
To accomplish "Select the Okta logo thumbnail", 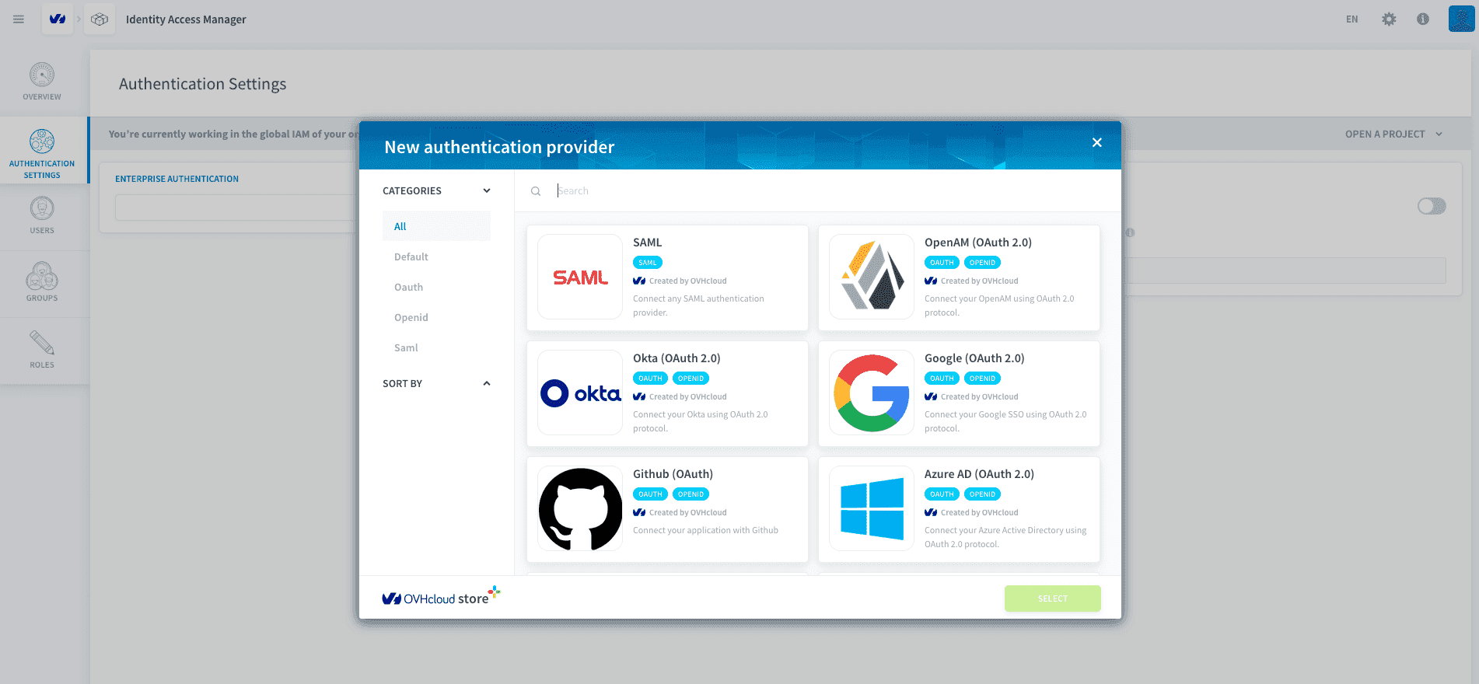I will (x=580, y=393).
